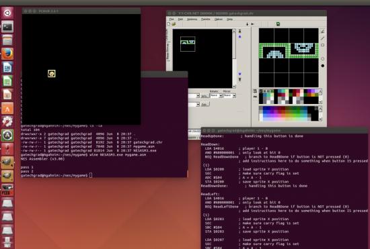Screen dimensions: 370x249
Task: Open LibreOffice Calc from the launcher
Action: coord(7,81)
